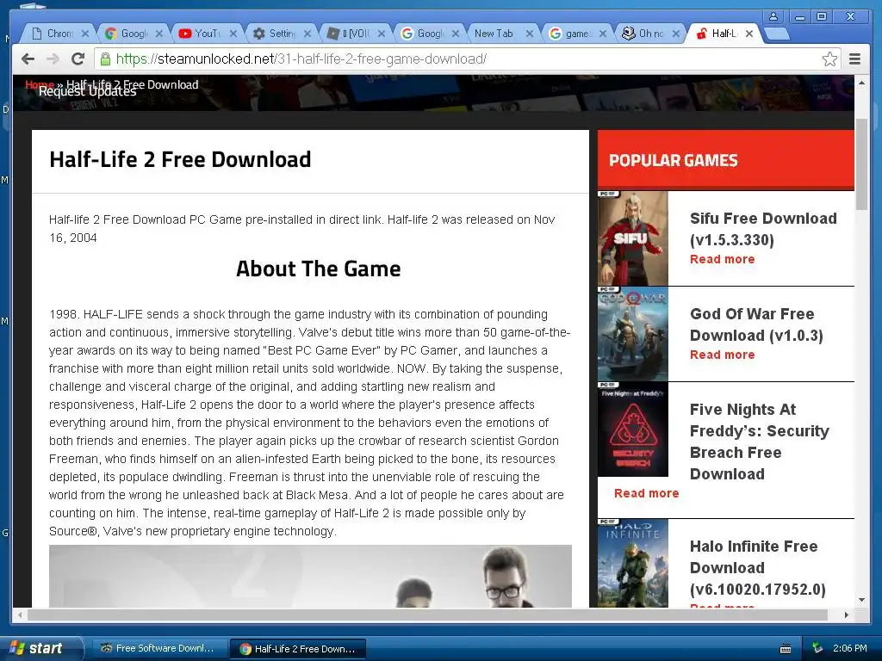
Task: Click Read more under God Of War
Action: click(723, 355)
